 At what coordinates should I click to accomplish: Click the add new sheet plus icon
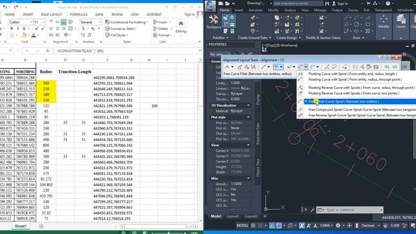pyautogui.click(x=42, y=226)
